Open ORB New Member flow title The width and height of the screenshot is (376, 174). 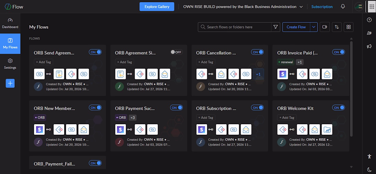[54, 108]
